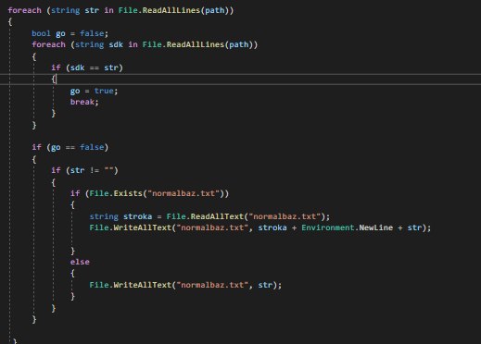The height and width of the screenshot is (344, 481).
Task: Click the 'NewLine' property name
Action: coord(376,227)
